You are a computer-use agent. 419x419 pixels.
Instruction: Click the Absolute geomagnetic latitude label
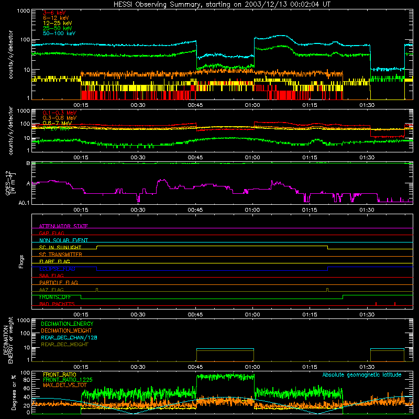pos(362,374)
